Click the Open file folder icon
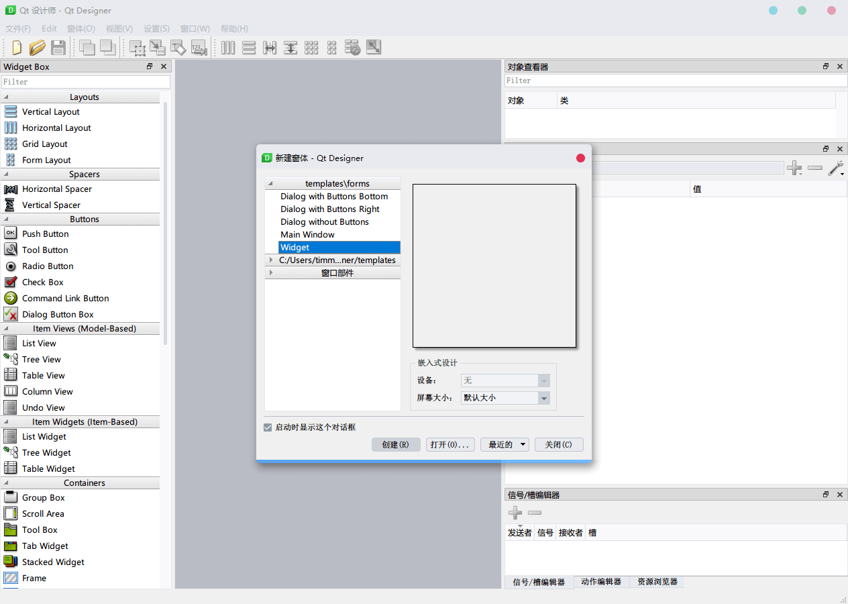The height and width of the screenshot is (604, 848). [38, 48]
